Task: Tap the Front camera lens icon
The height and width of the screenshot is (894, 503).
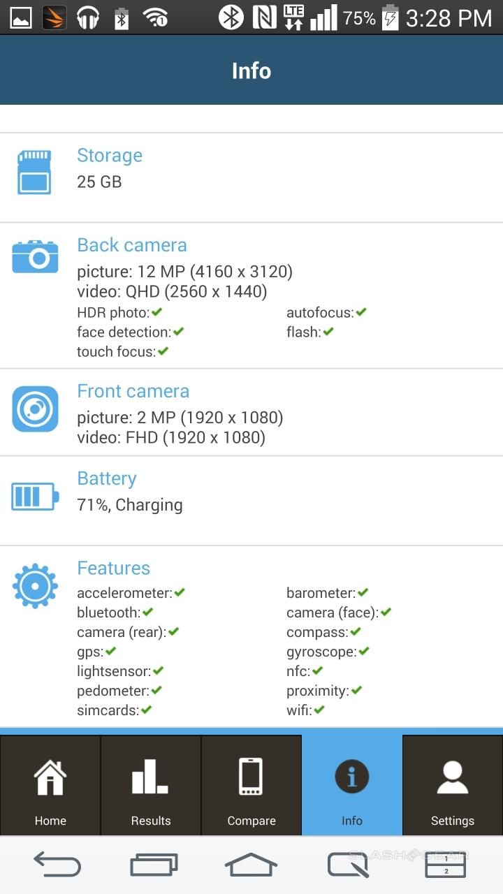Action: point(35,409)
